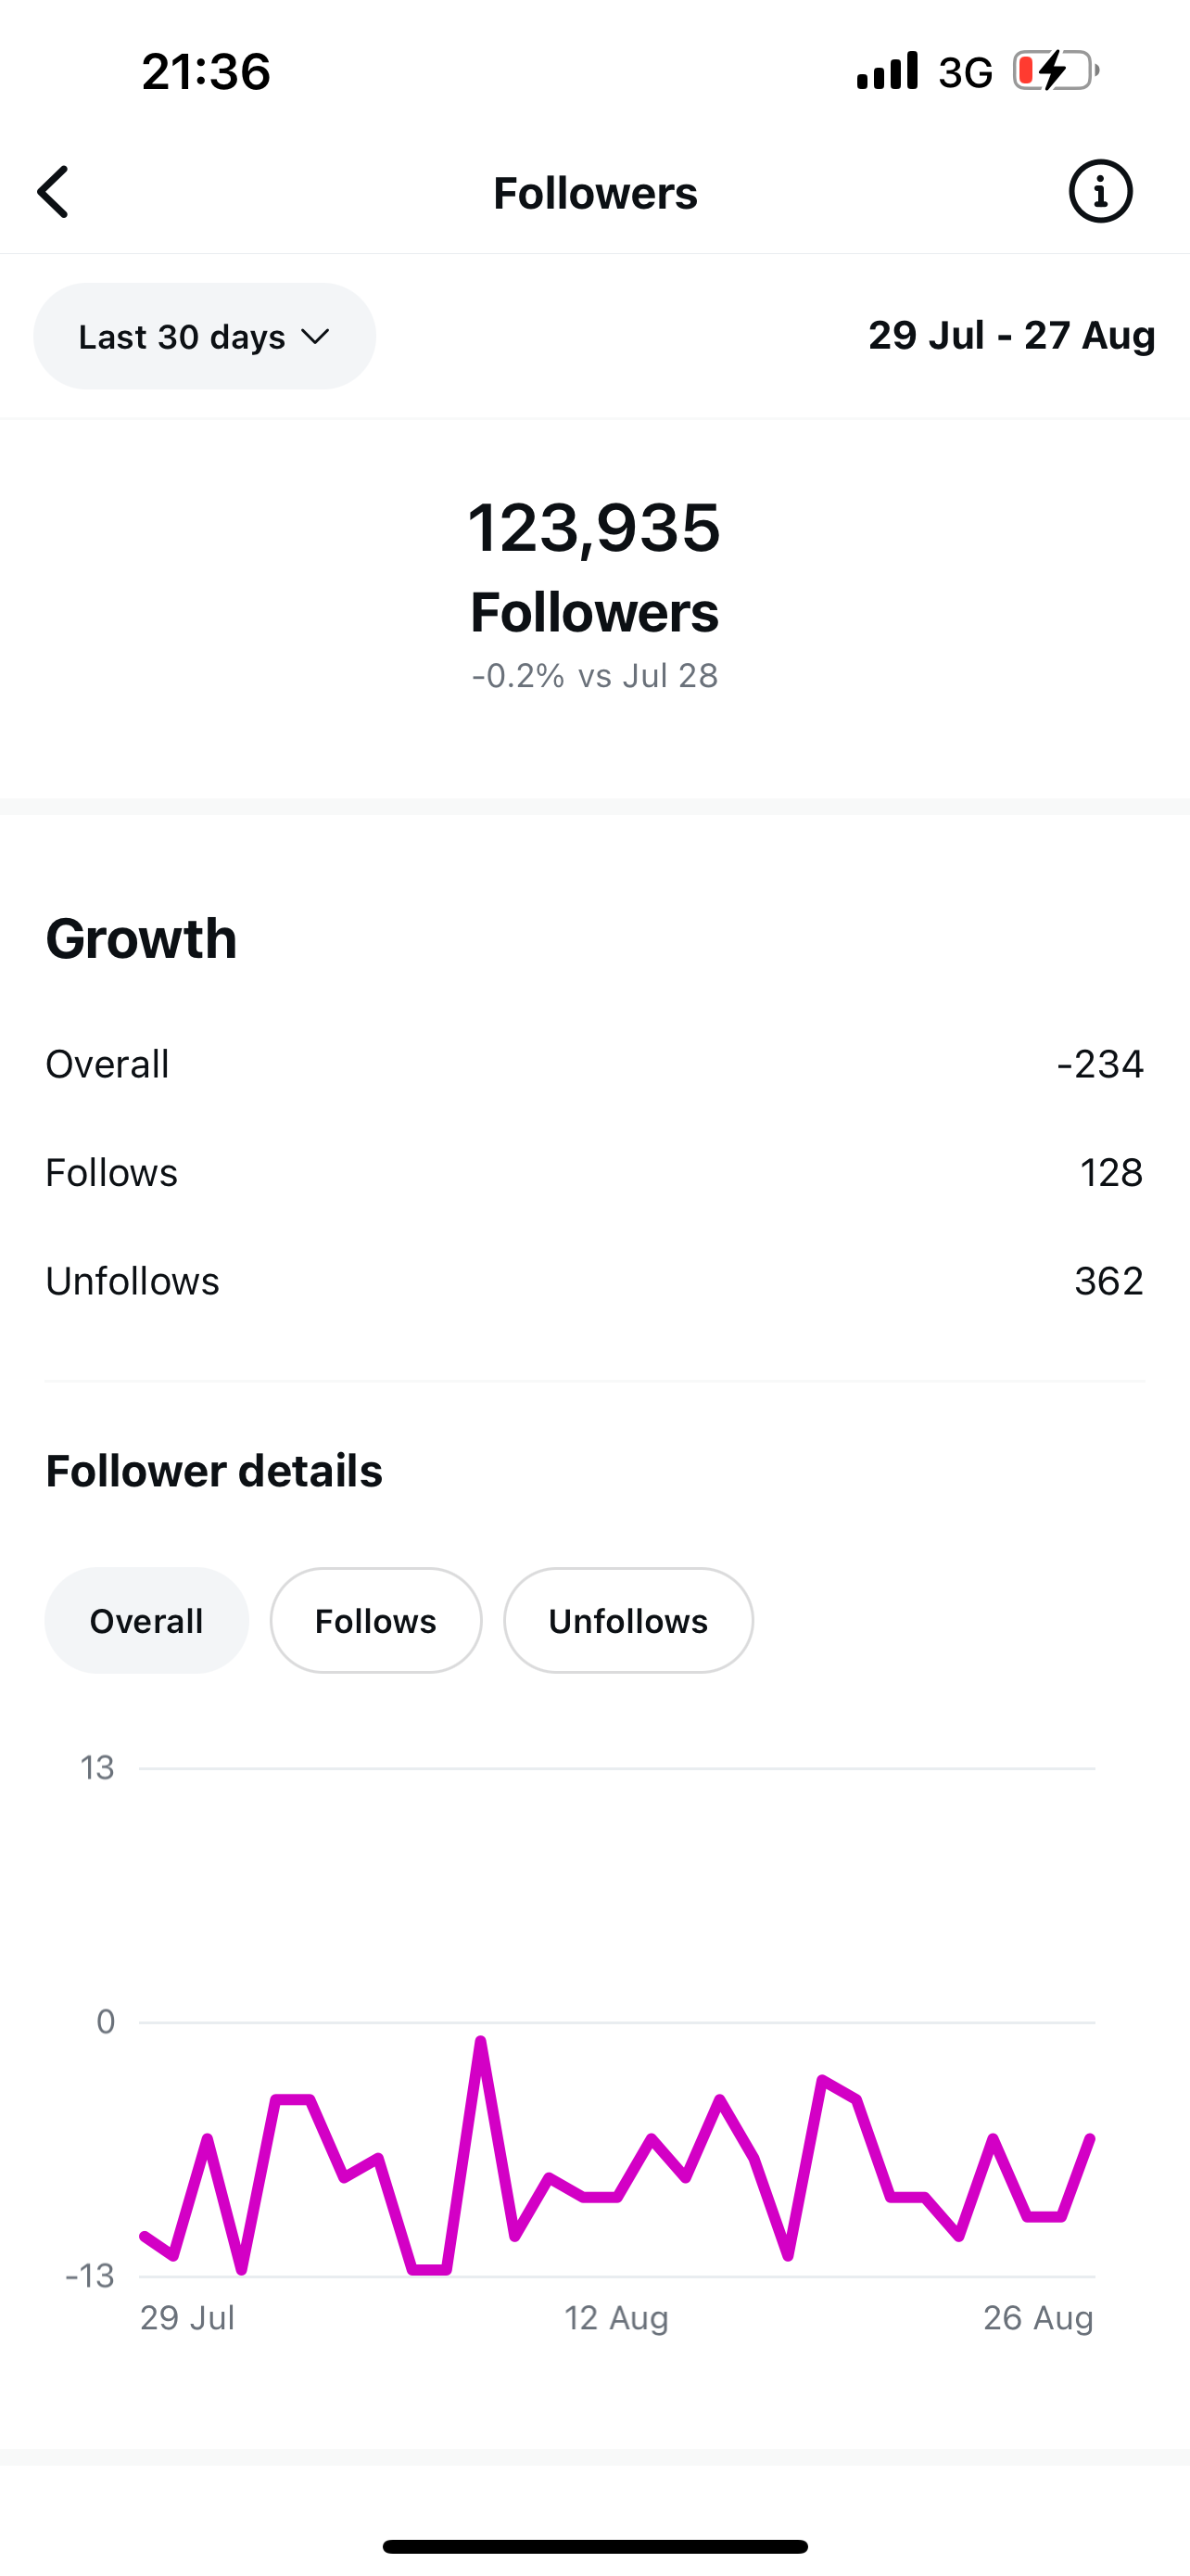The image size is (1190, 2576).
Task: Tap the Overall growth row showing -234
Action: pyautogui.click(x=594, y=1064)
